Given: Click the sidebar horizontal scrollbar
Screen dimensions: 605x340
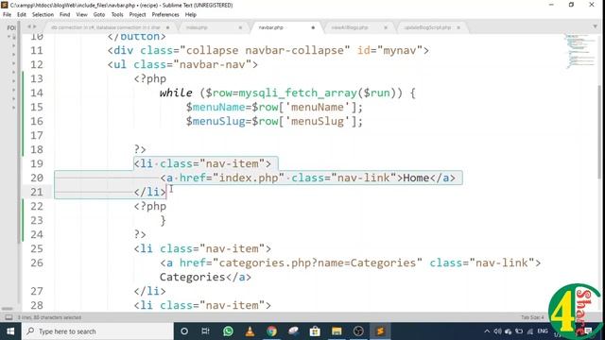Looking at the screenshot, I should tap(8, 309).
